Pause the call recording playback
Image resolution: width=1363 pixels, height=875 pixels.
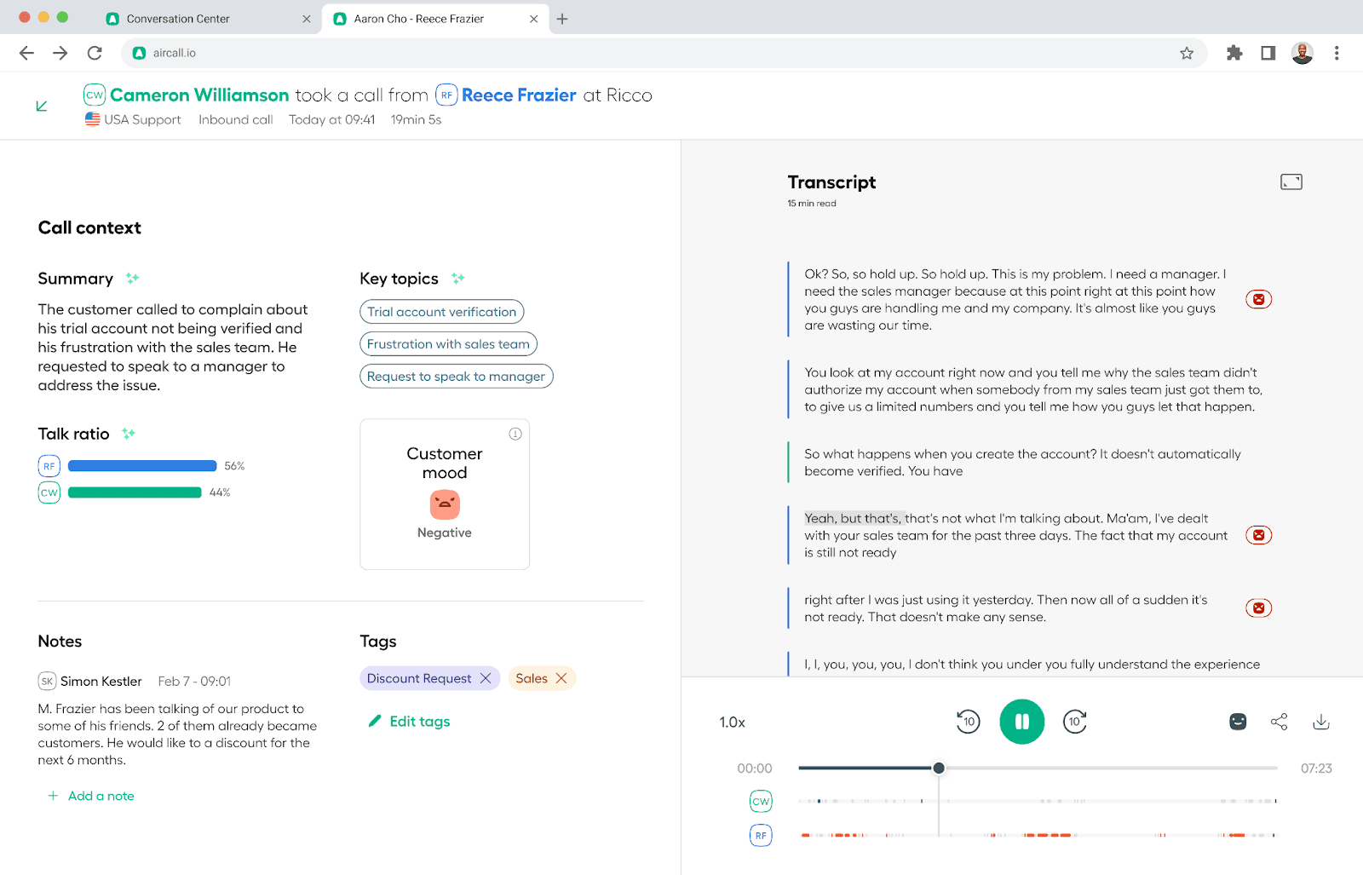1022,722
